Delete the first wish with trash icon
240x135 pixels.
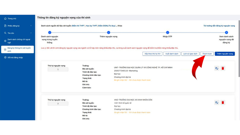point(223,68)
